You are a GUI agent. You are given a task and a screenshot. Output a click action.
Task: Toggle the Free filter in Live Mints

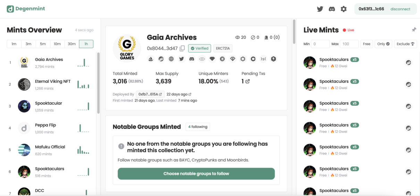(367, 44)
